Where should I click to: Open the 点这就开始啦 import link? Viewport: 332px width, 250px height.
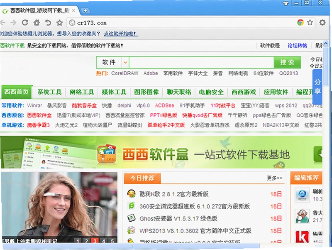[121, 34]
